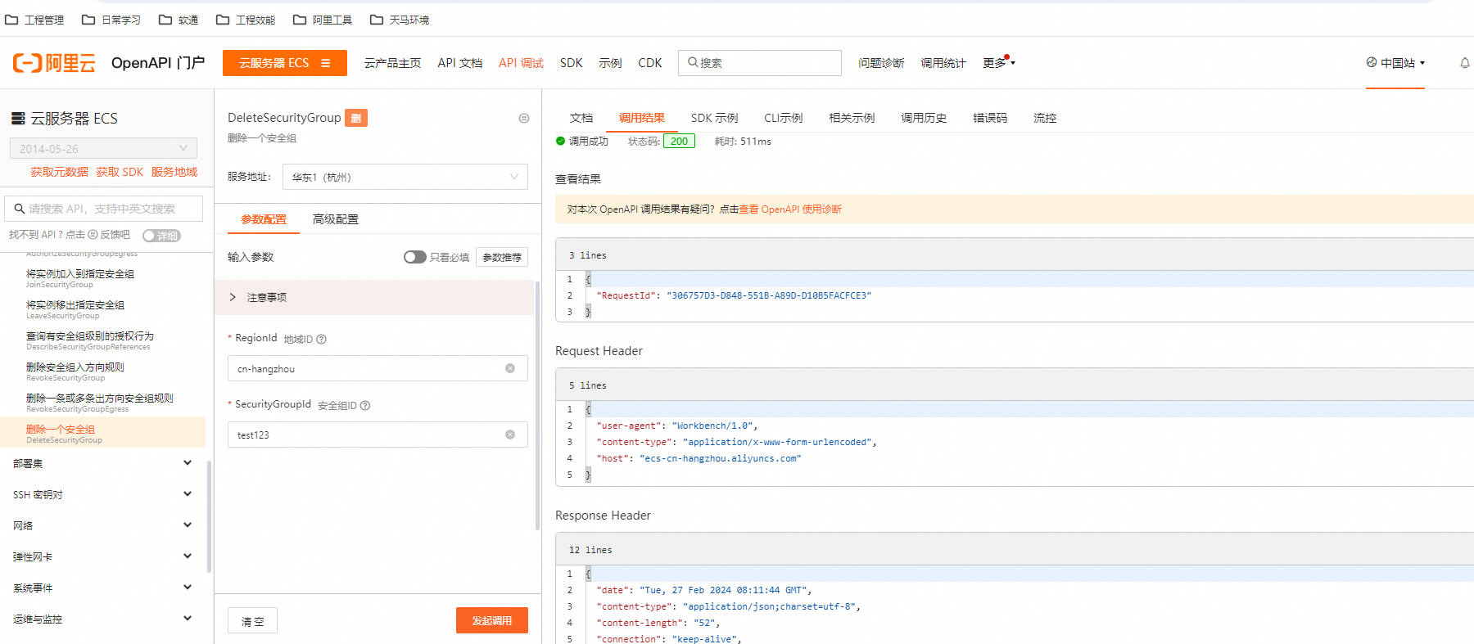
Task: Expand the 部署集 category
Action: pos(103,463)
